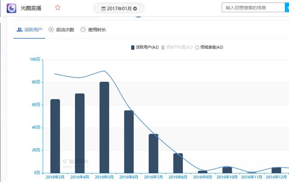Click the line data point above 2016年4月

(79, 78)
